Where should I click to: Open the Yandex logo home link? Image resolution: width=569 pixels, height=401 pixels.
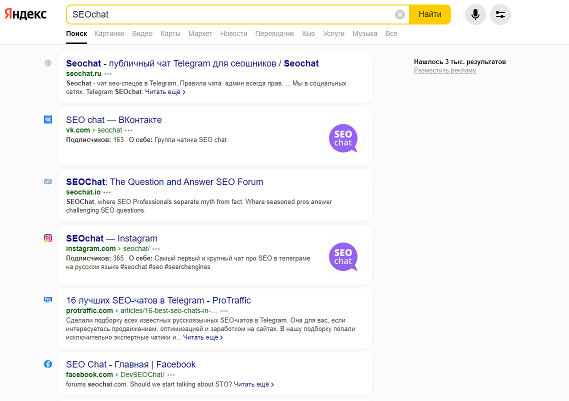(x=25, y=14)
